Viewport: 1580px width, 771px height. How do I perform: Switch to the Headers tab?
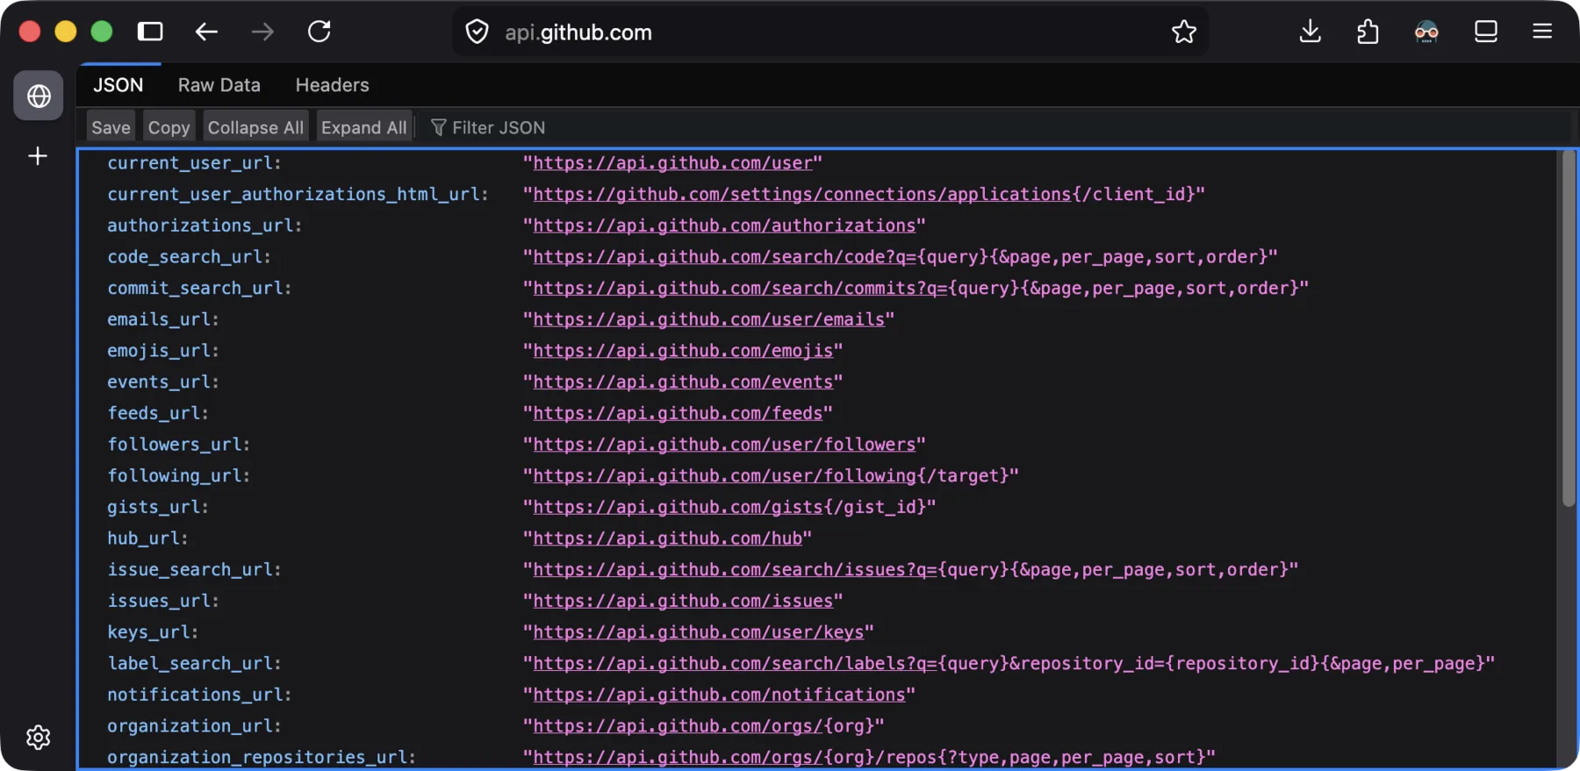[332, 85]
